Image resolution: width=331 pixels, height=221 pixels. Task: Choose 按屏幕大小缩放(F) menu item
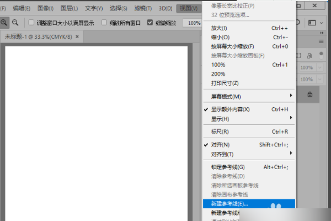coord(249,46)
